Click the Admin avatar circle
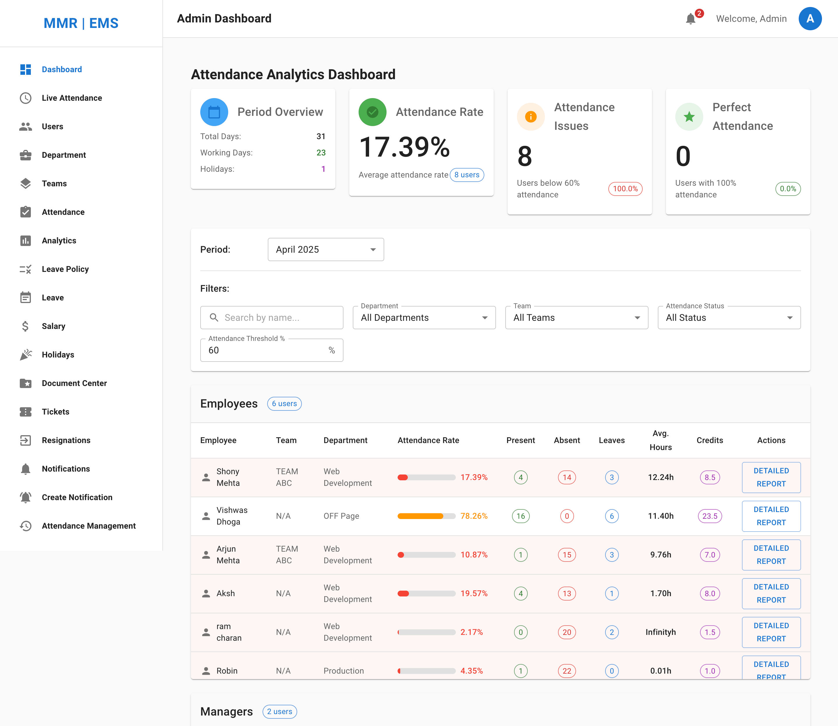Viewport: 838px width, 726px height. 810,19
